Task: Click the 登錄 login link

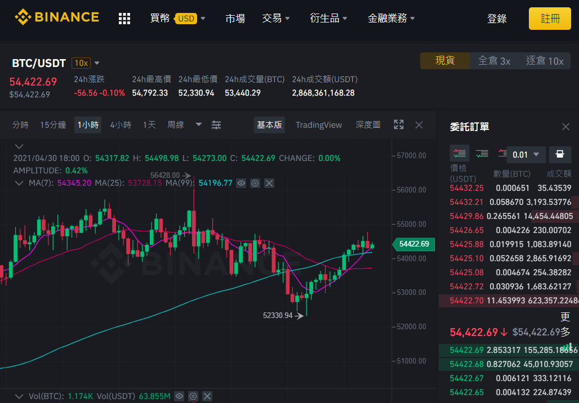Action: point(497,19)
